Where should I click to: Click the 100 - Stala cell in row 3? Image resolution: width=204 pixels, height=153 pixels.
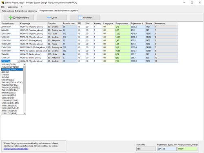[55, 33]
